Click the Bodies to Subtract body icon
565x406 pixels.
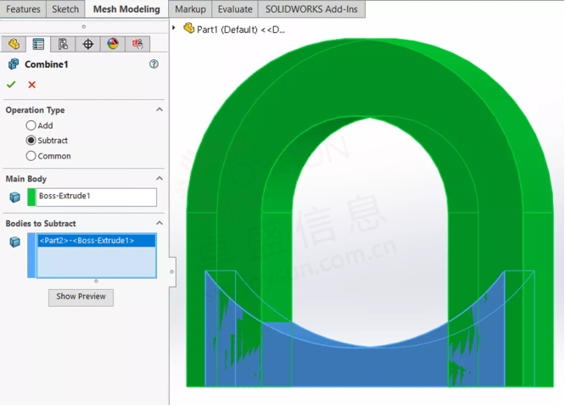point(14,242)
